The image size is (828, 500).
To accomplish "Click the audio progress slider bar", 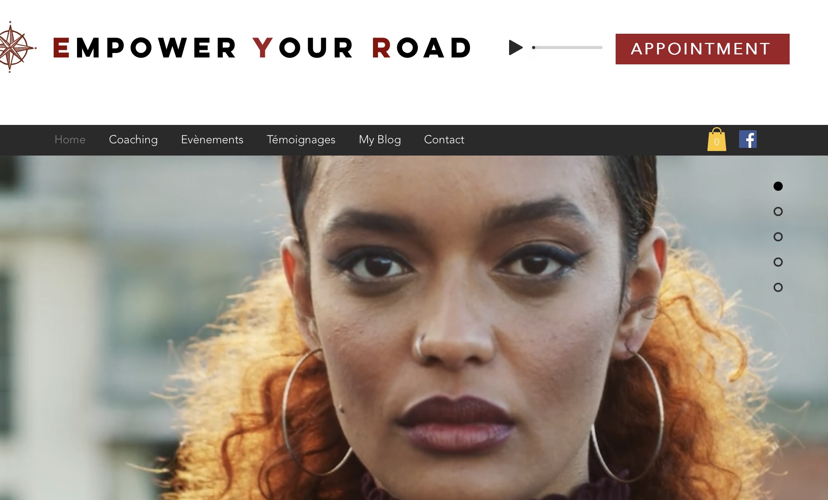I will click(567, 48).
